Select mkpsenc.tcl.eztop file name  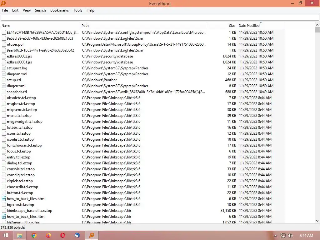[x=22, y=110]
